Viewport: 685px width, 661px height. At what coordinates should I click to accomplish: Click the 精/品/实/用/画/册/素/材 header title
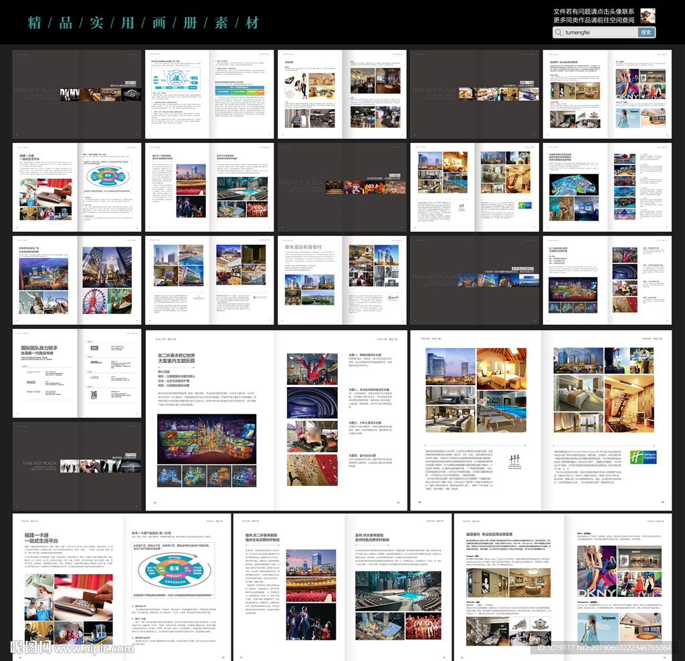coord(143,23)
